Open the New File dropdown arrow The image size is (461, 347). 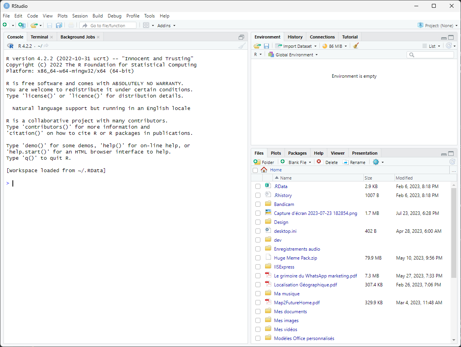(x=13, y=26)
